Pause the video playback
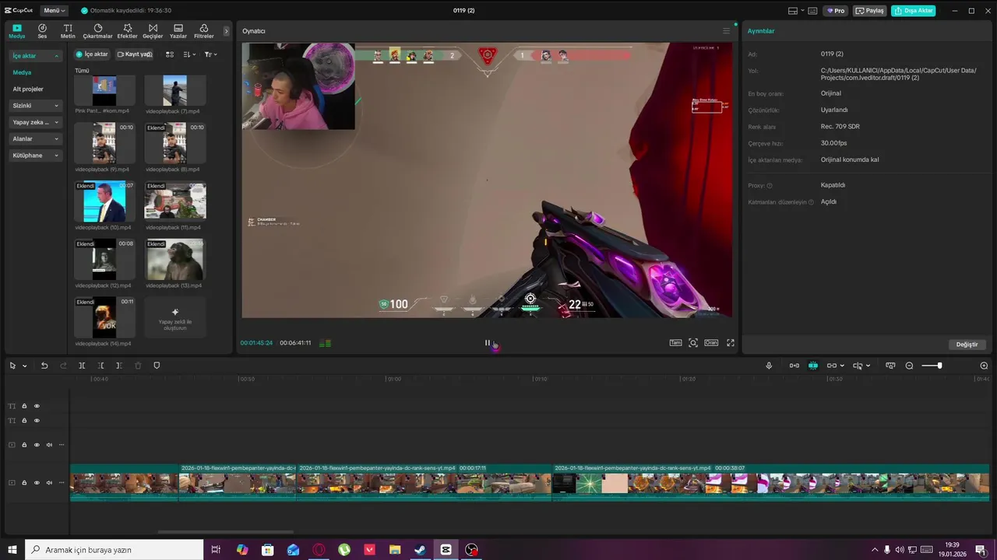Image resolution: width=997 pixels, height=560 pixels. [x=488, y=343]
